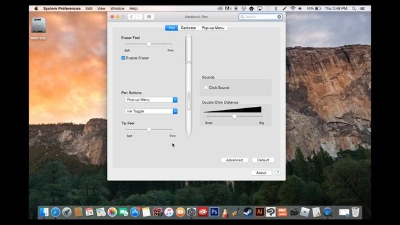Click the battery status in menu bar
400x225 pixels.
pos(314,8)
